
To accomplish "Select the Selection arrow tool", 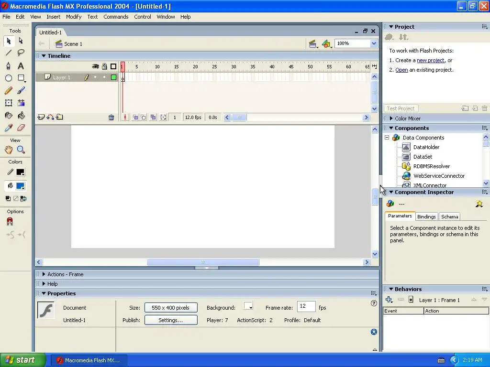I will coord(9,41).
